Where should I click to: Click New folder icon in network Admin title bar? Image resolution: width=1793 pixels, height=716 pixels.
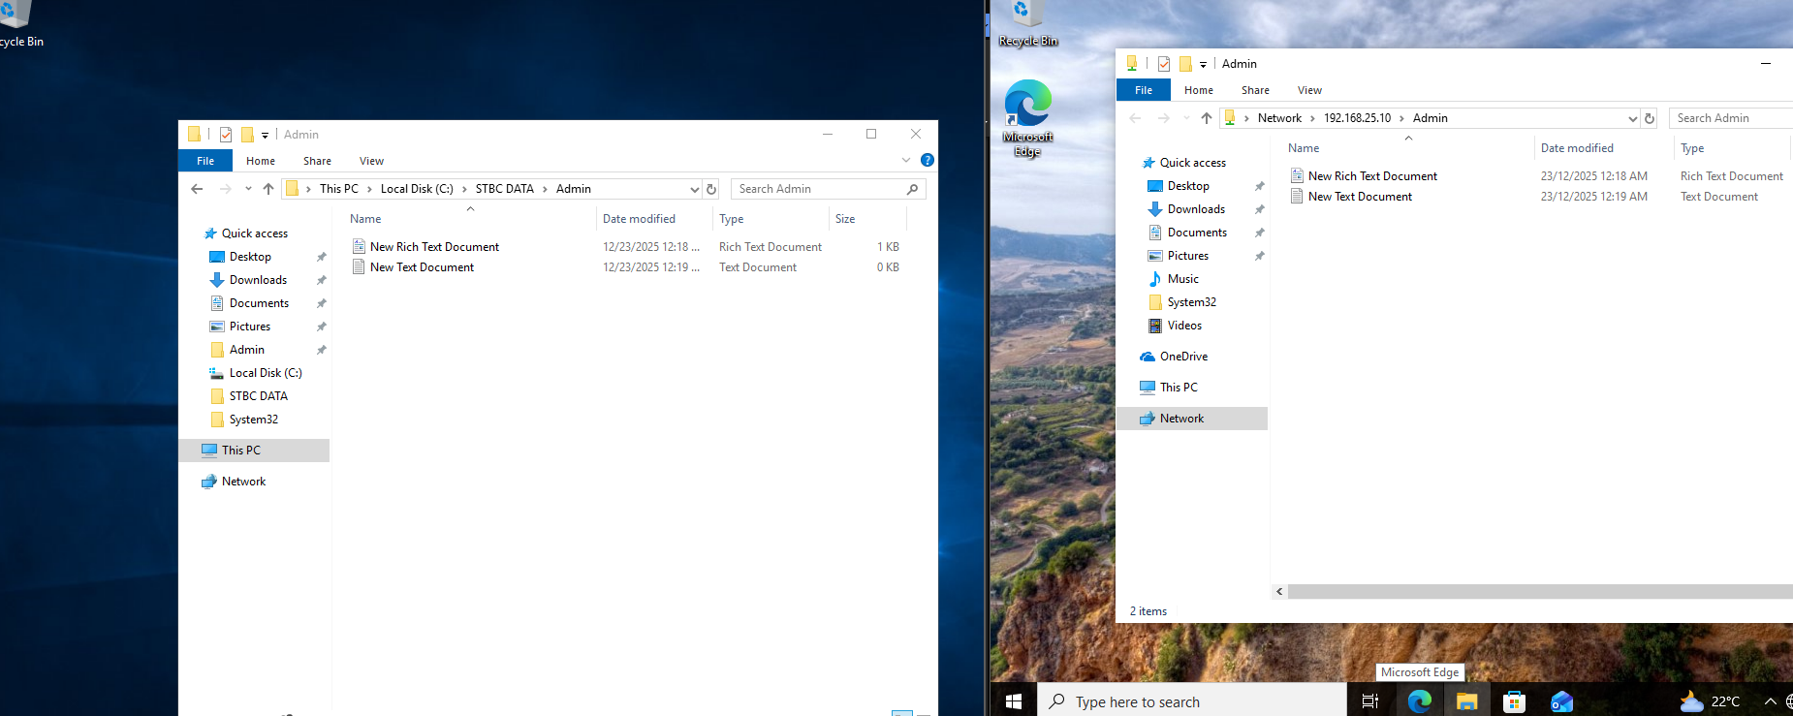click(x=1185, y=64)
